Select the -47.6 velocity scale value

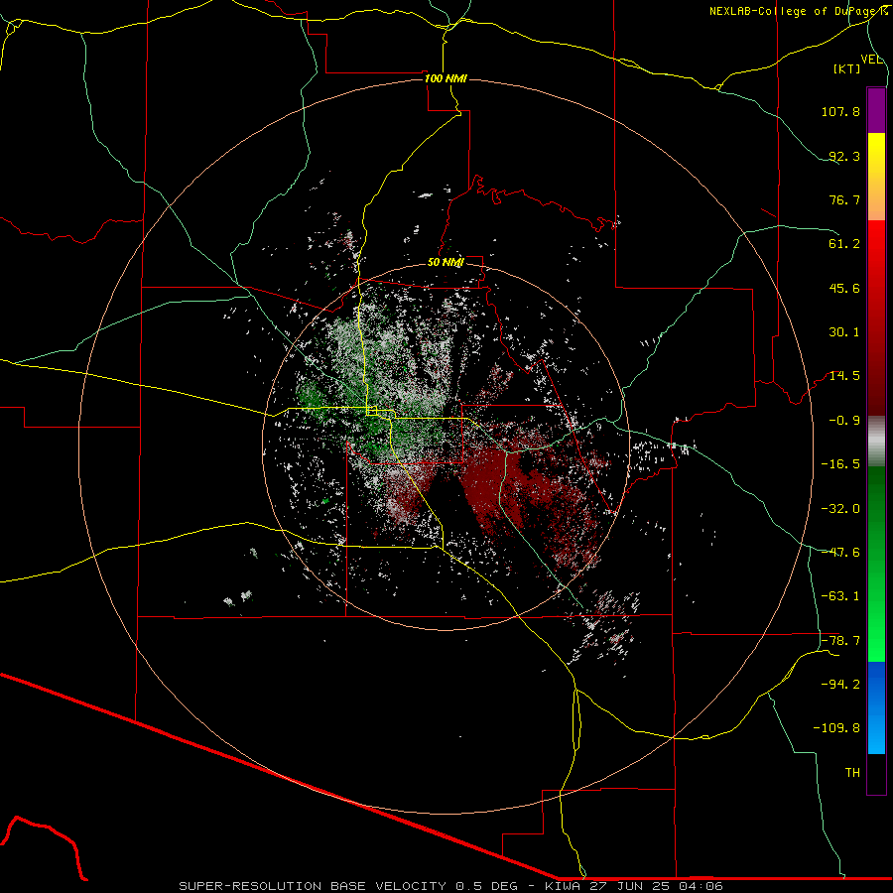tap(840, 553)
